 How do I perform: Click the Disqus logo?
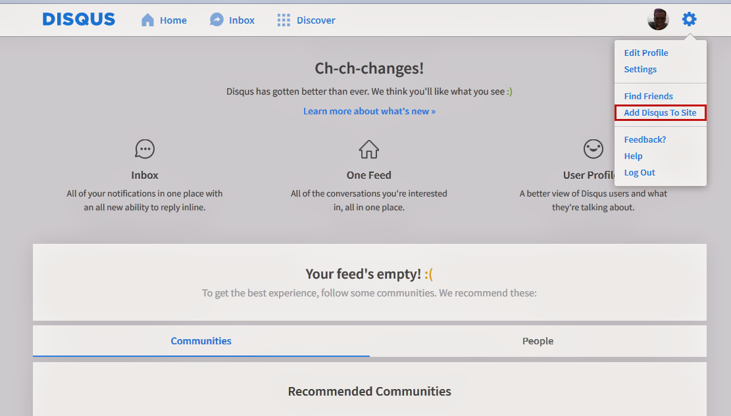point(79,20)
